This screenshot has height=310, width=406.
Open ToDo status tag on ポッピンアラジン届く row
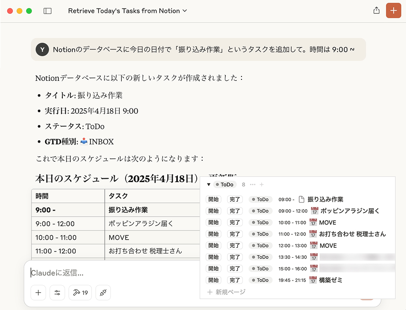pyautogui.click(x=261, y=211)
